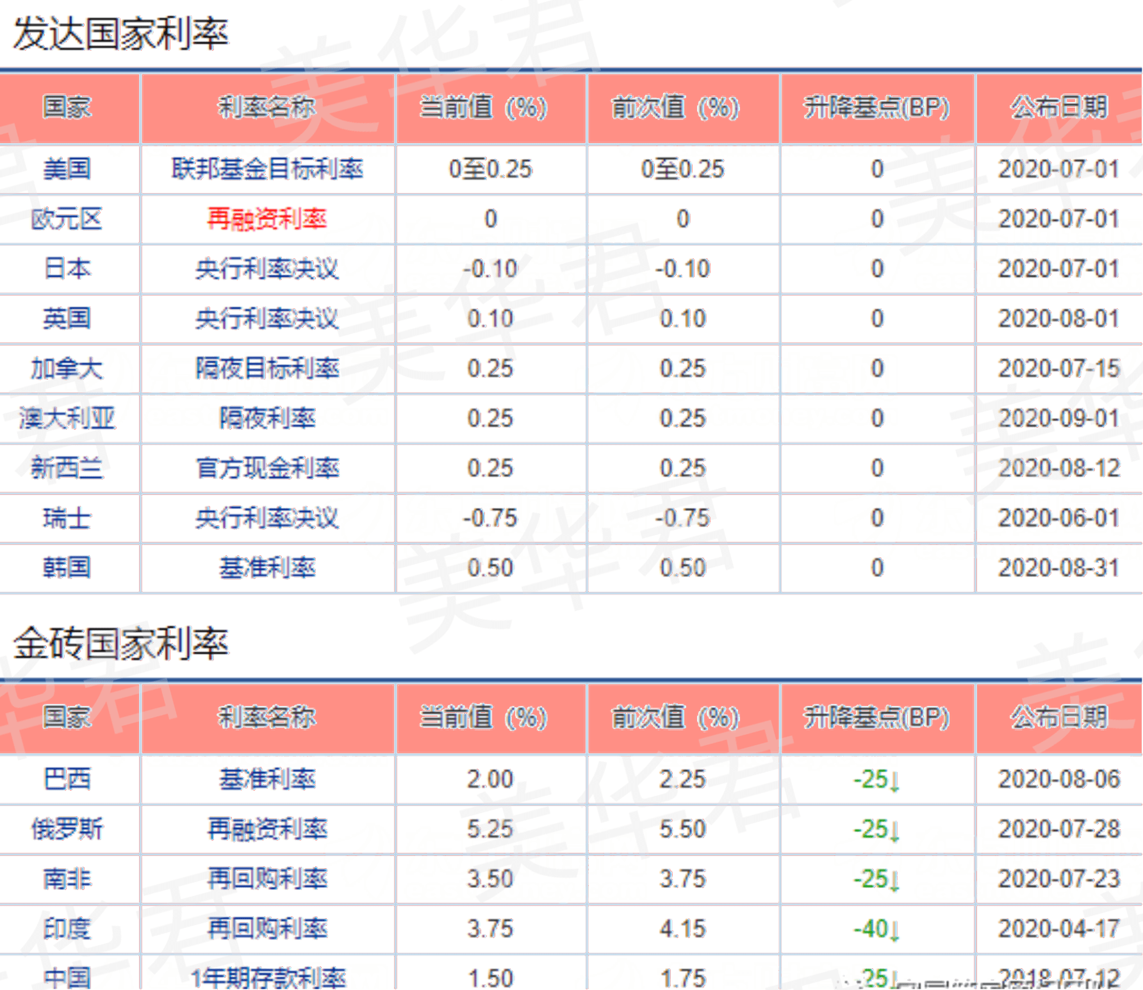The height and width of the screenshot is (990, 1143).
Task: Select the 韩国 current value 0.50
Action: 490,568
